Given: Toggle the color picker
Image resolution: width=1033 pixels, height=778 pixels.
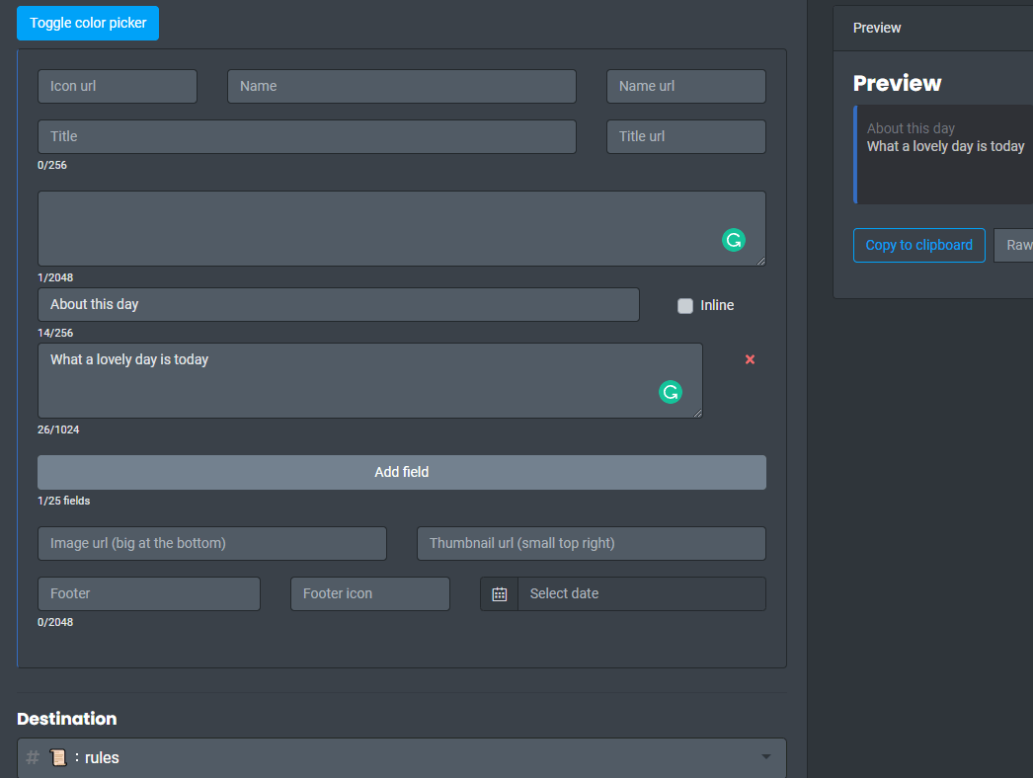Looking at the screenshot, I should click(x=87, y=23).
